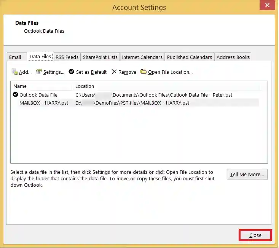Remove the selected data file
The width and height of the screenshot is (279, 248).
point(124,72)
